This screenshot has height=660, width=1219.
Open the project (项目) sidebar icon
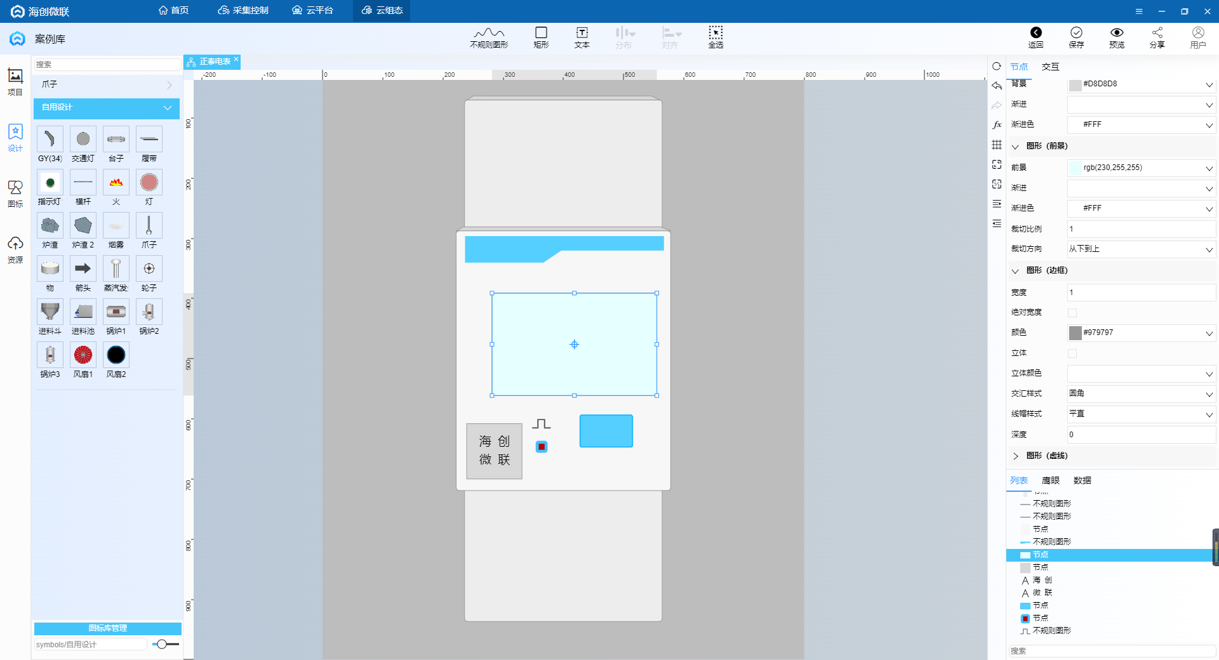(15, 82)
